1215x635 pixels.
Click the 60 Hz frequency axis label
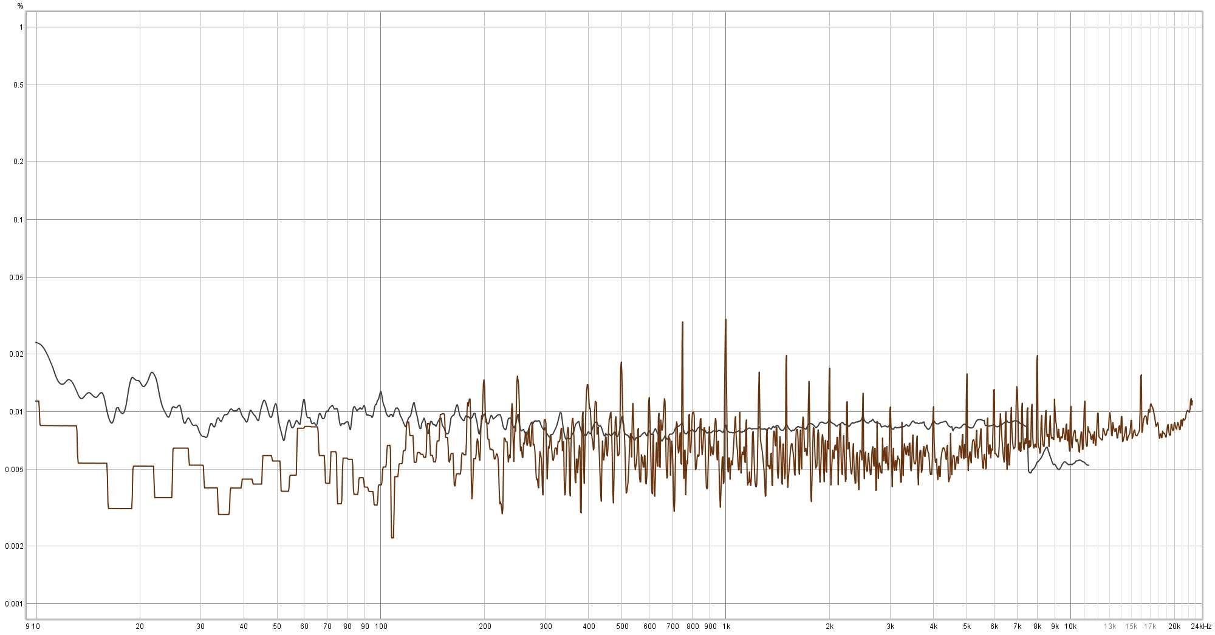coord(304,626)
